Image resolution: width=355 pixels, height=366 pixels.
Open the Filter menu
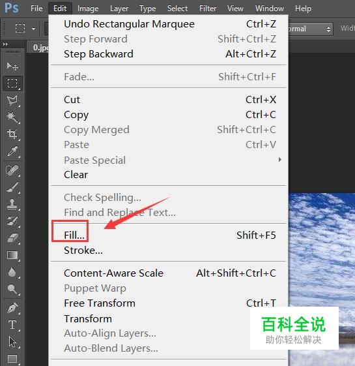208,8
